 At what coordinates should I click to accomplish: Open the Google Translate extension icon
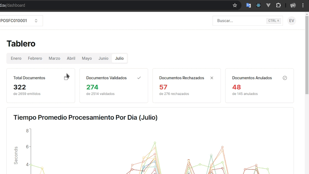click(248, 5)
